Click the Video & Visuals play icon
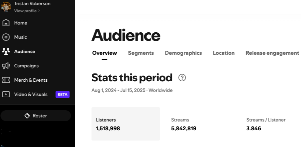Screen dimensions: 301x147 [x=6, y=94]
